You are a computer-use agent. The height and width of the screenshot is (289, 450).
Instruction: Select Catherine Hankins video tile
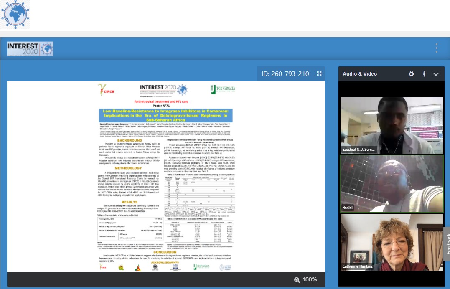(392, 242)
